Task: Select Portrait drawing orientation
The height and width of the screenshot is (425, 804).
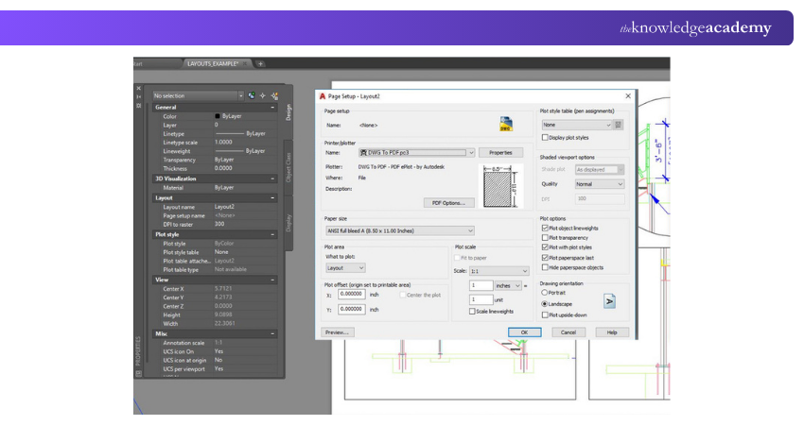Action: (x=545, y=293)
